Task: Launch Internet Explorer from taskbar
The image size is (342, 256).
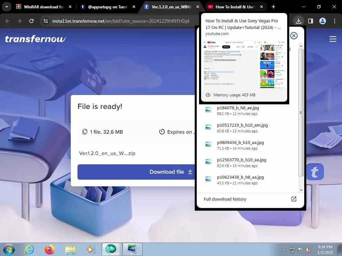Action: point(29,249)
